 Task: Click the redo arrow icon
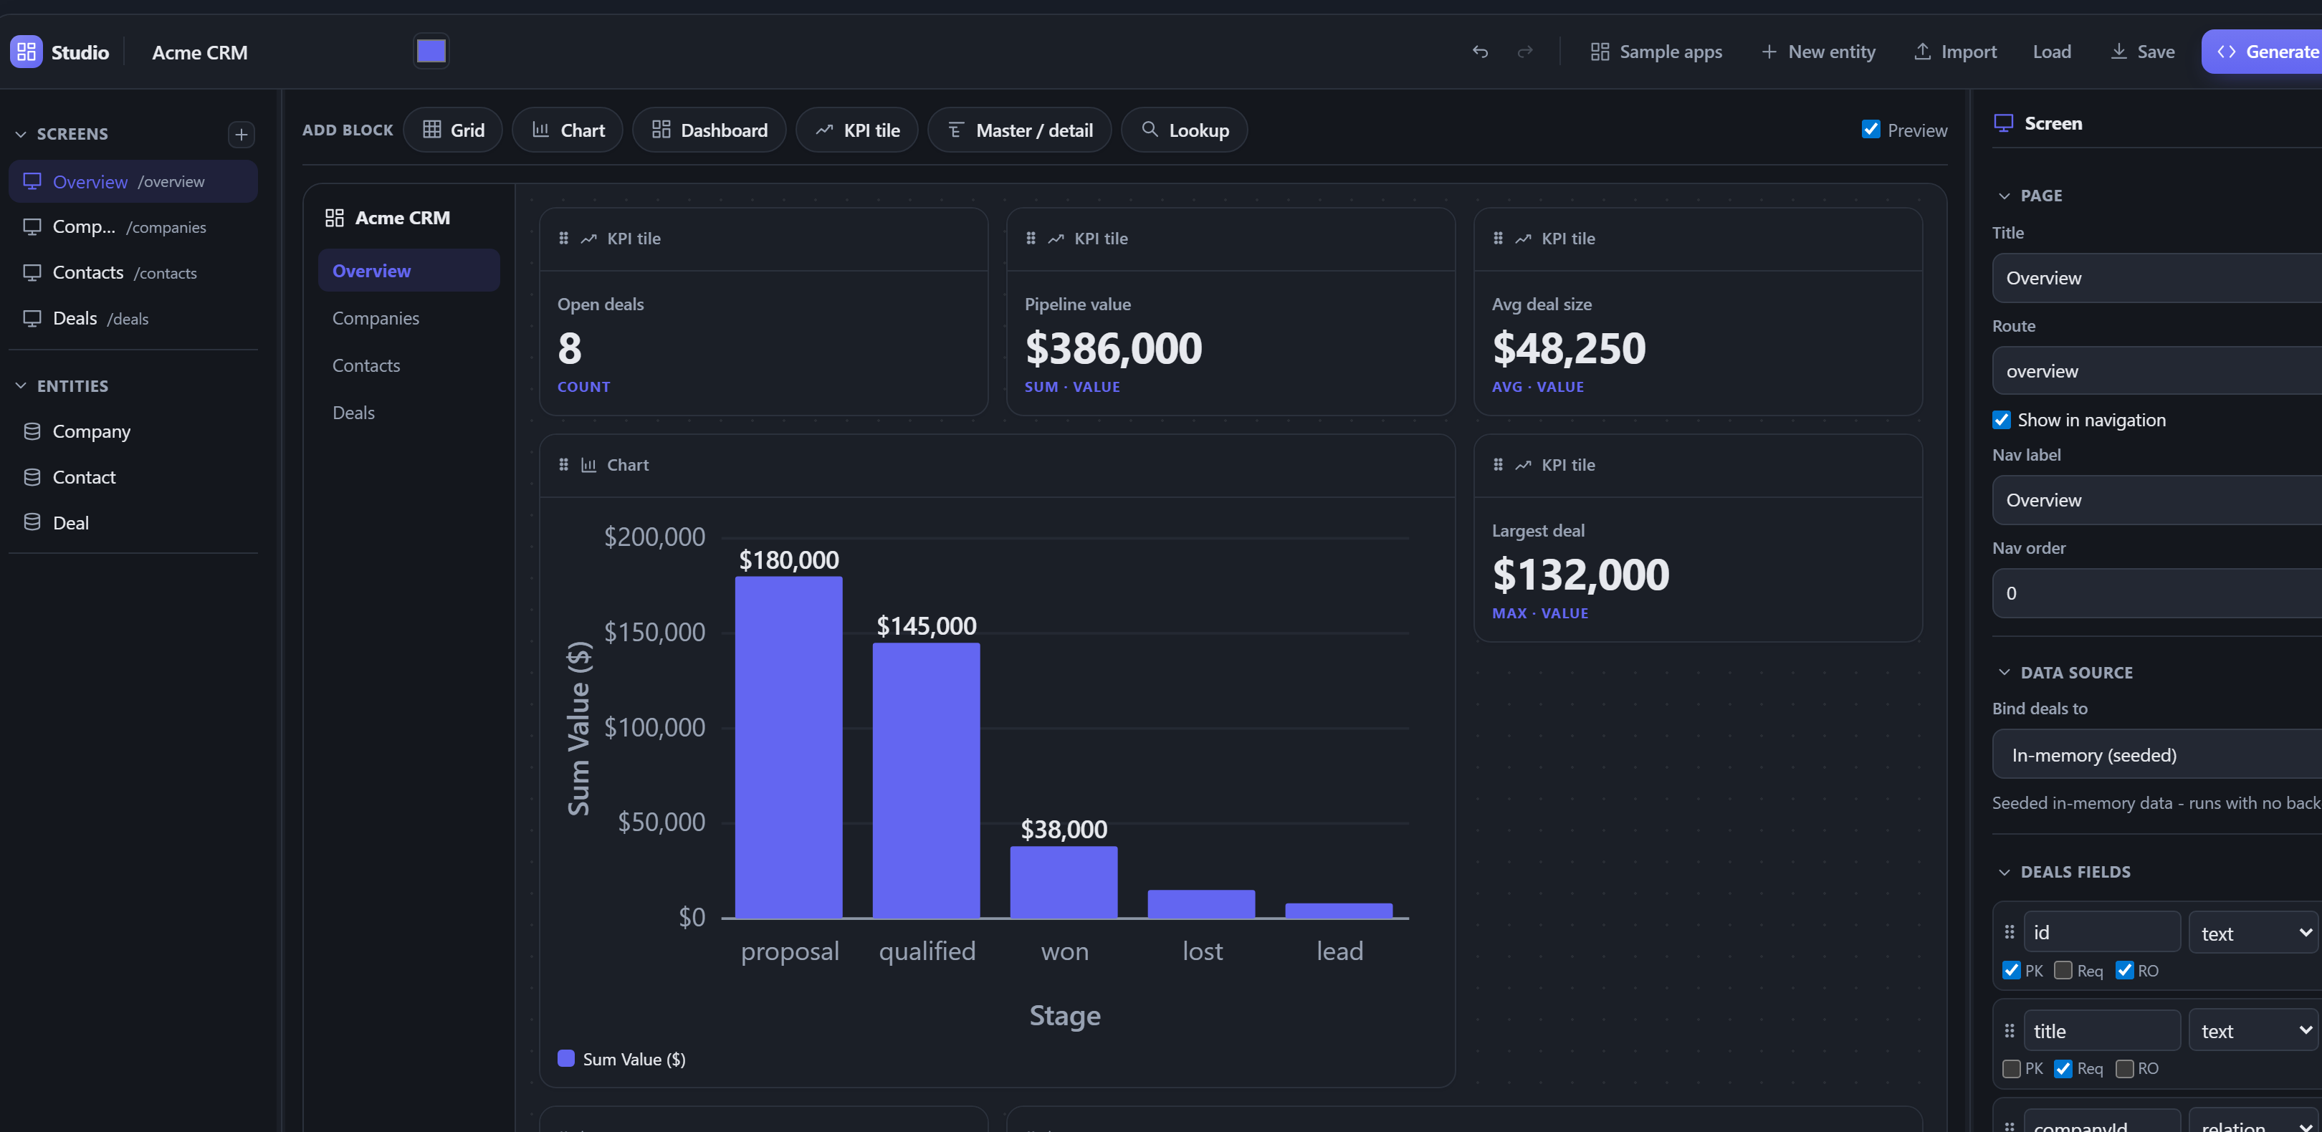click(x=1525, y=52)
